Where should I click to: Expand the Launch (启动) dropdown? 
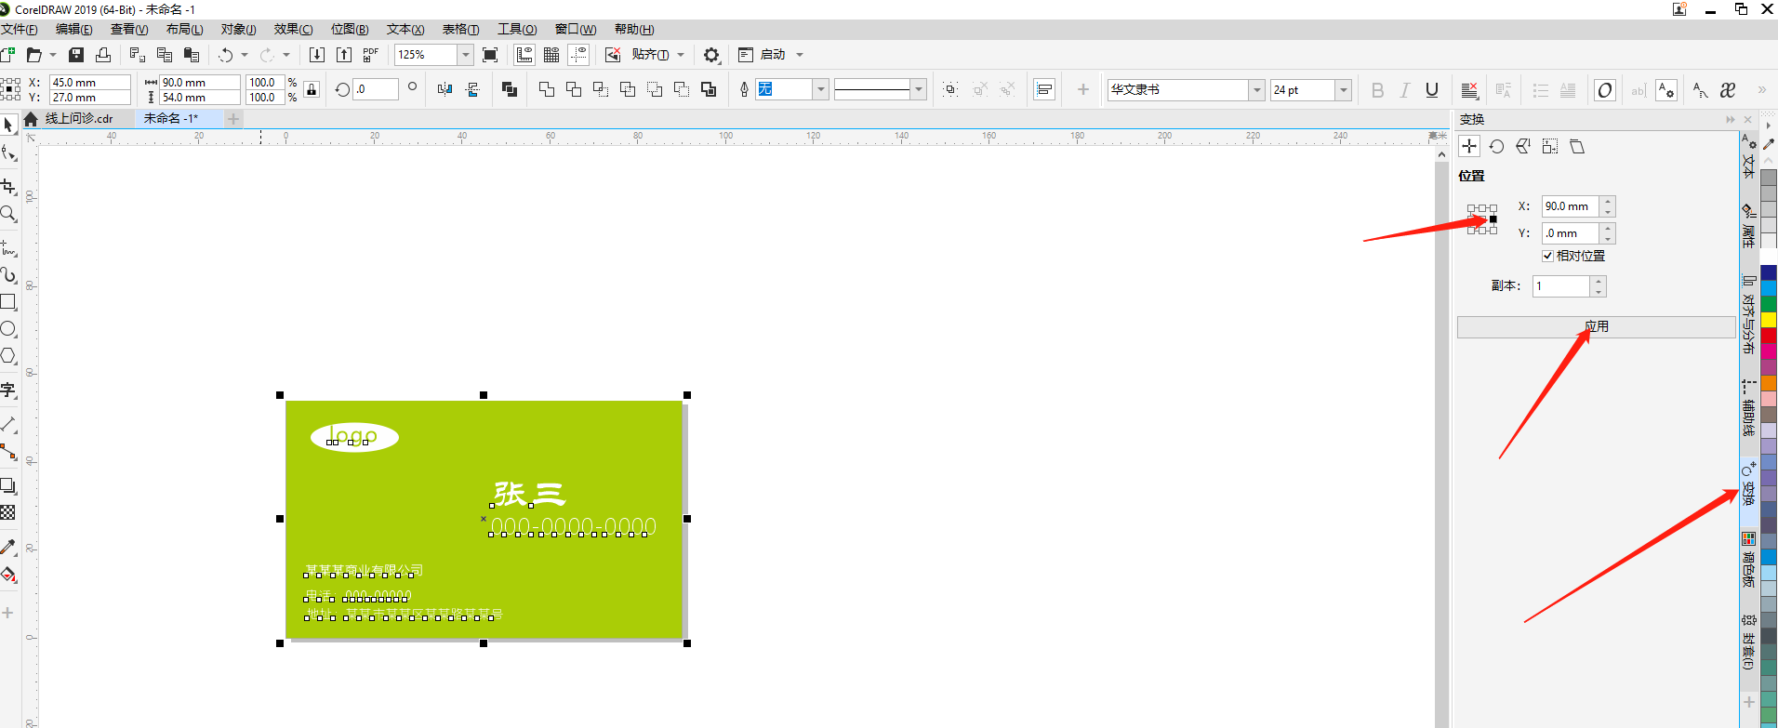[800, 55]
